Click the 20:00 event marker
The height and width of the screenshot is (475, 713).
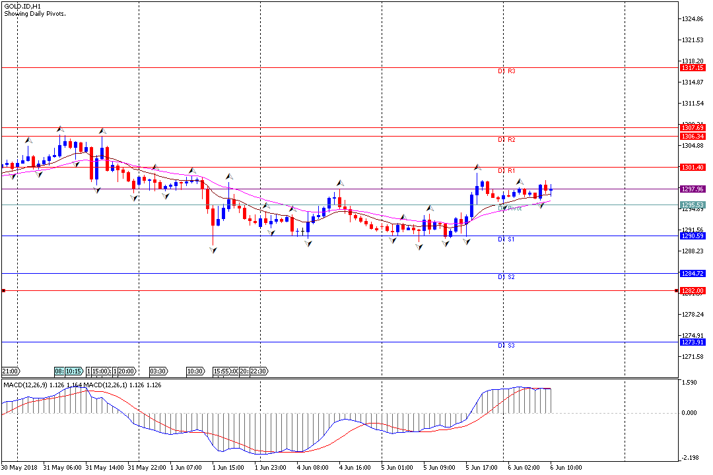[x=127, y=371]
